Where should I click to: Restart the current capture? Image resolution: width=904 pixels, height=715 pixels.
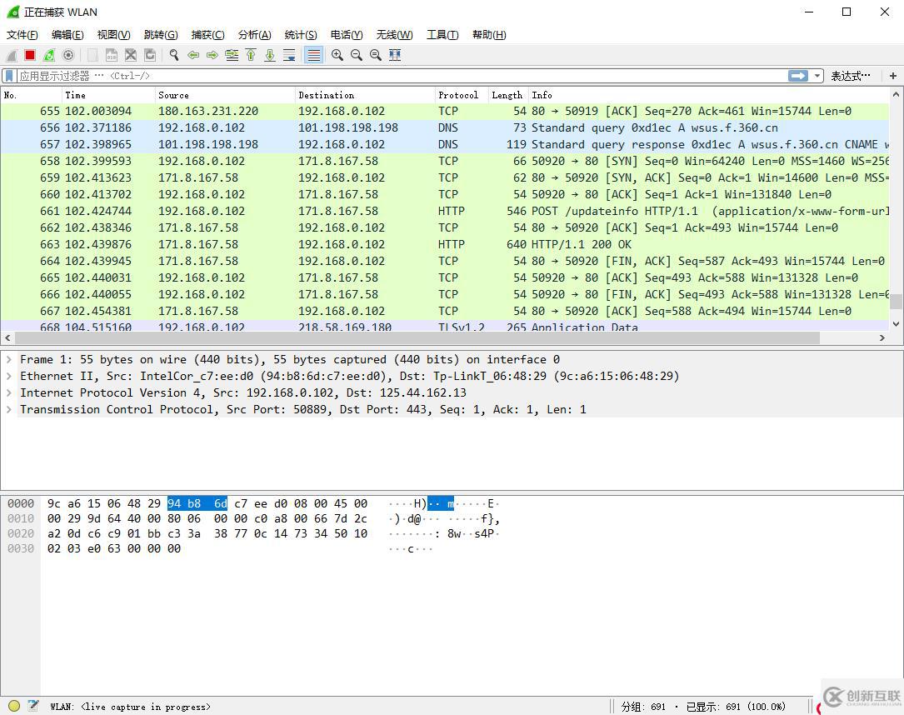(x=50, y=55)
